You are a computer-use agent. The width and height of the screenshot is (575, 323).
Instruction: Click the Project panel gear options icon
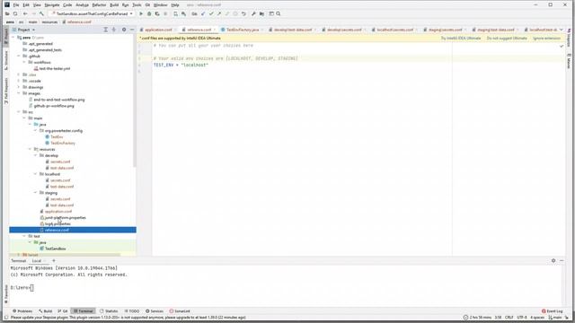click(x=124, y=30)
